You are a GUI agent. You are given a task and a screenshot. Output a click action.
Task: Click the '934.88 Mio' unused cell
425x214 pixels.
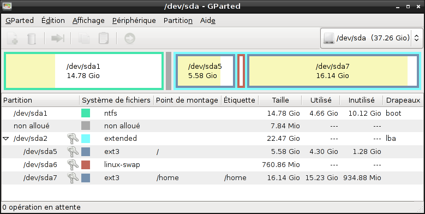(362, 177)
